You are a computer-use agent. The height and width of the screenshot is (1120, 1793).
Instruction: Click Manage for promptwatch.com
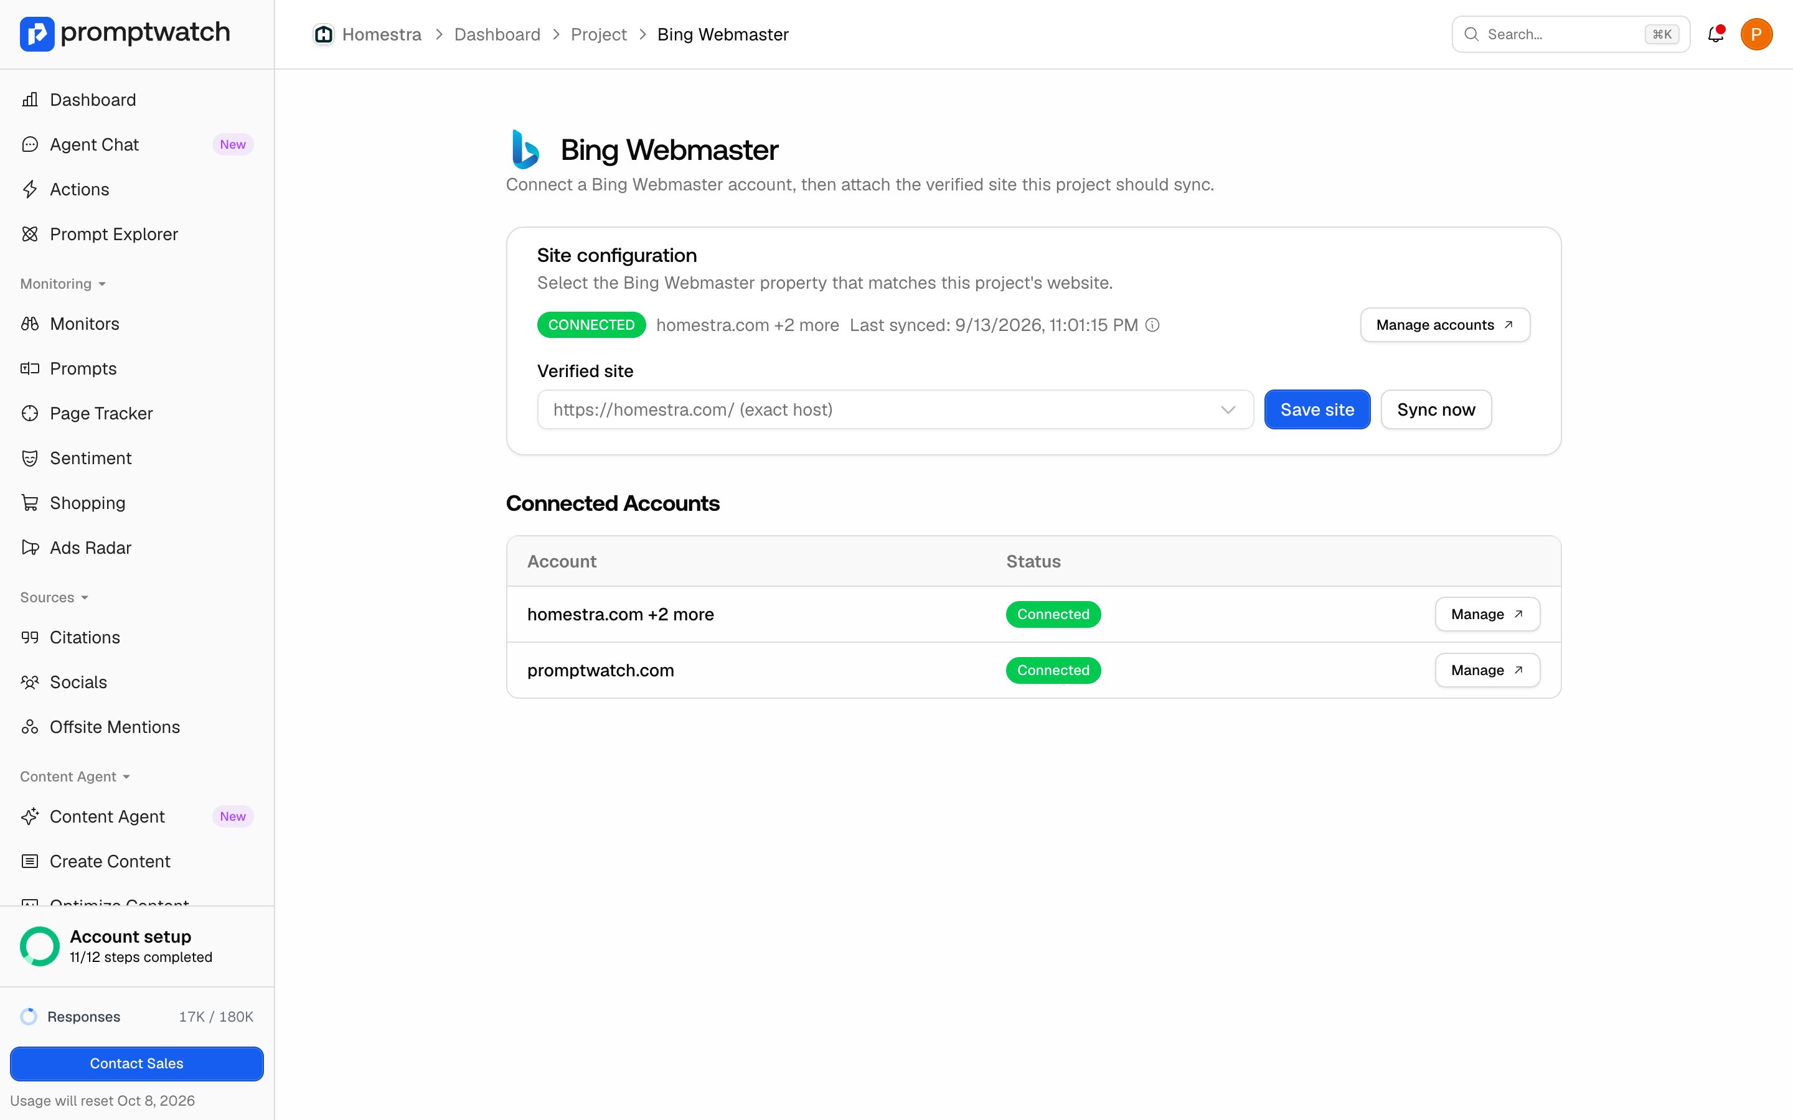[1487, 670]
